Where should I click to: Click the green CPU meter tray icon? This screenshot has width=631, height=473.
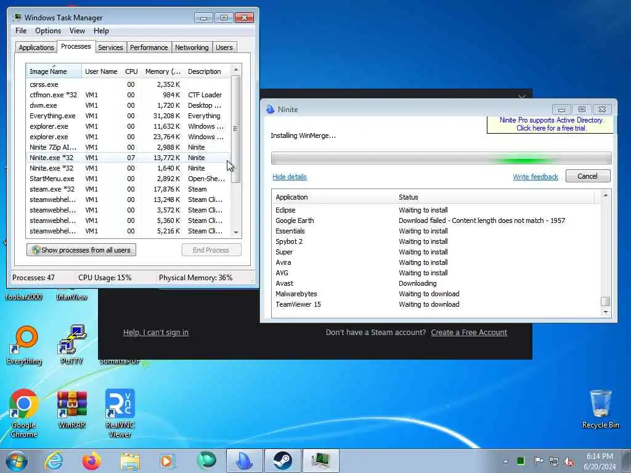click(x=521, y=461)
